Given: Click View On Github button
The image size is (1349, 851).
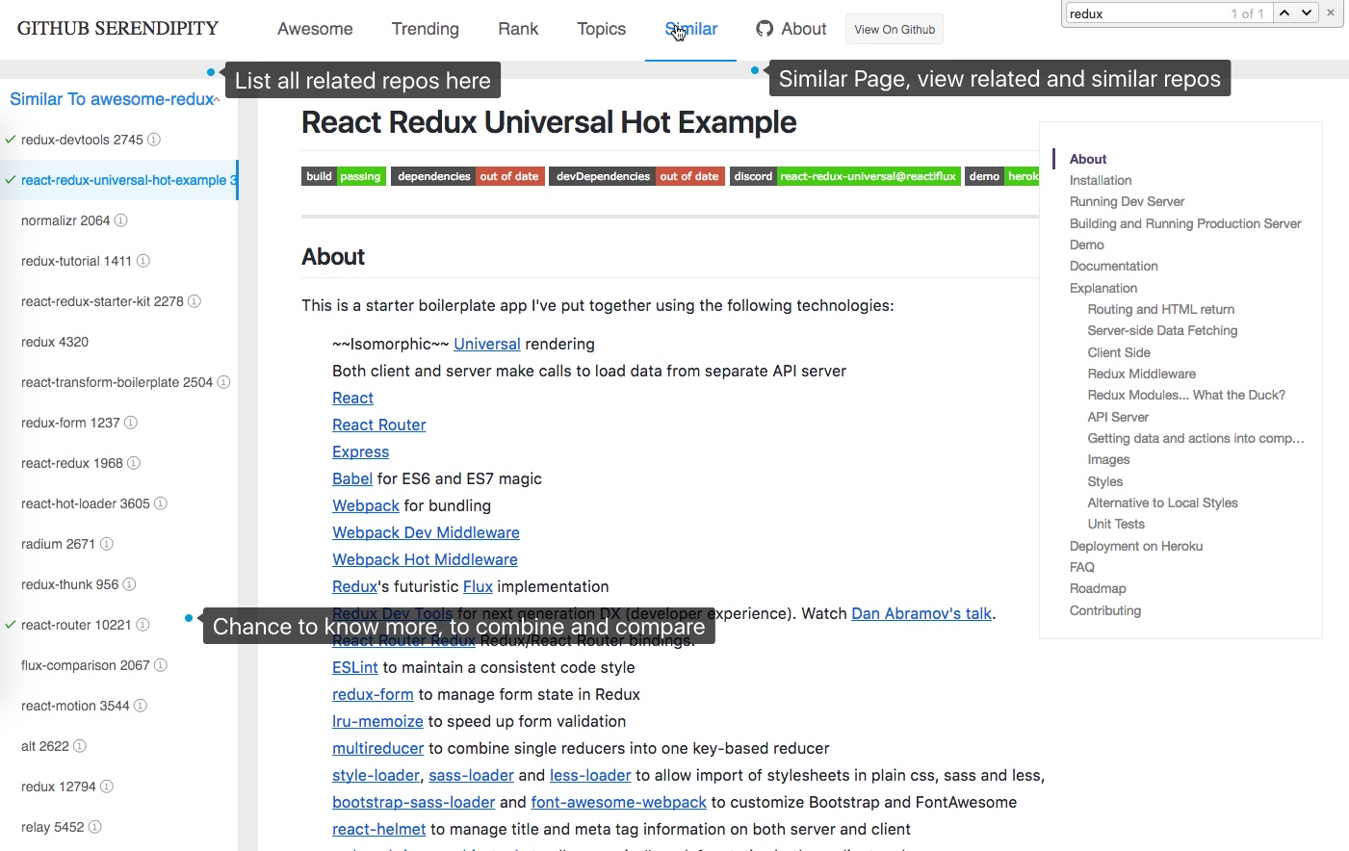Looking at the screenshot, I should click(895, 30).
